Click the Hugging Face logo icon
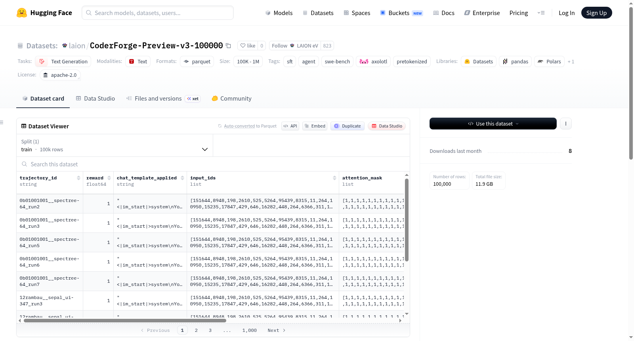Viewport: 634px width, 341px height. pos(22,13)
